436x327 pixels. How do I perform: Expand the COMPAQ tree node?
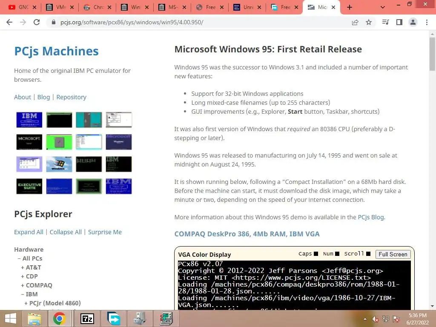pos(37,285)
